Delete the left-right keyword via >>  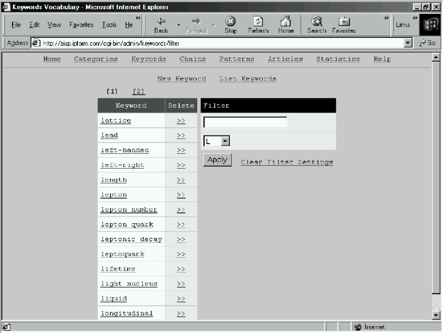181,165
